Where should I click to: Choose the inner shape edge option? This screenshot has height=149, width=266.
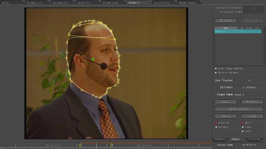(242, 127)
